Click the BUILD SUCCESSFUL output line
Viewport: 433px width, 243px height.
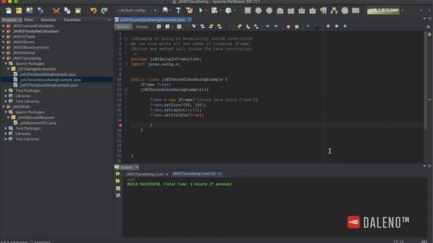(x=179, y=184)
